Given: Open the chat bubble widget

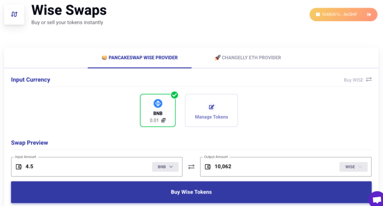Looking at the screenshot, I should tap(376, 199).
